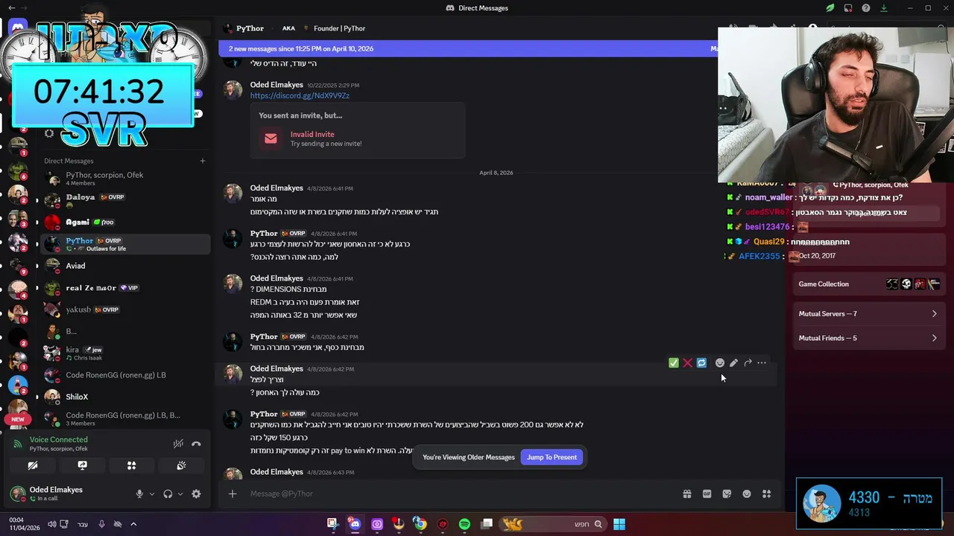Select PyThor conversation in DM list
Viewport: 954px width, 536px height.
click(125, 244)
